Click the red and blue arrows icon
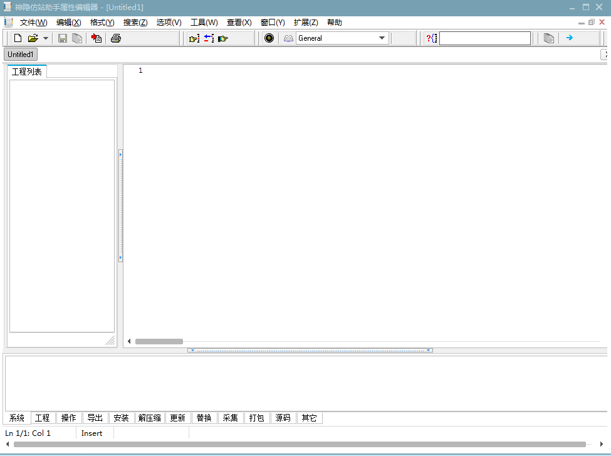 tap(209, 38)
